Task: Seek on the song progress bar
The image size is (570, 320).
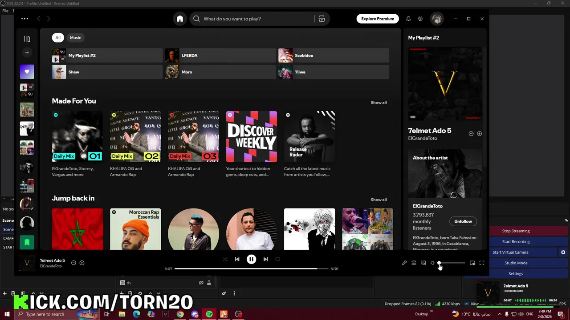Action: [x=251, y=269]
